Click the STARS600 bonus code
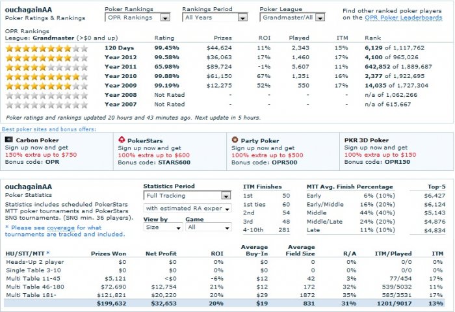This screenshot has width=455, height=312. tap(174, 162)
